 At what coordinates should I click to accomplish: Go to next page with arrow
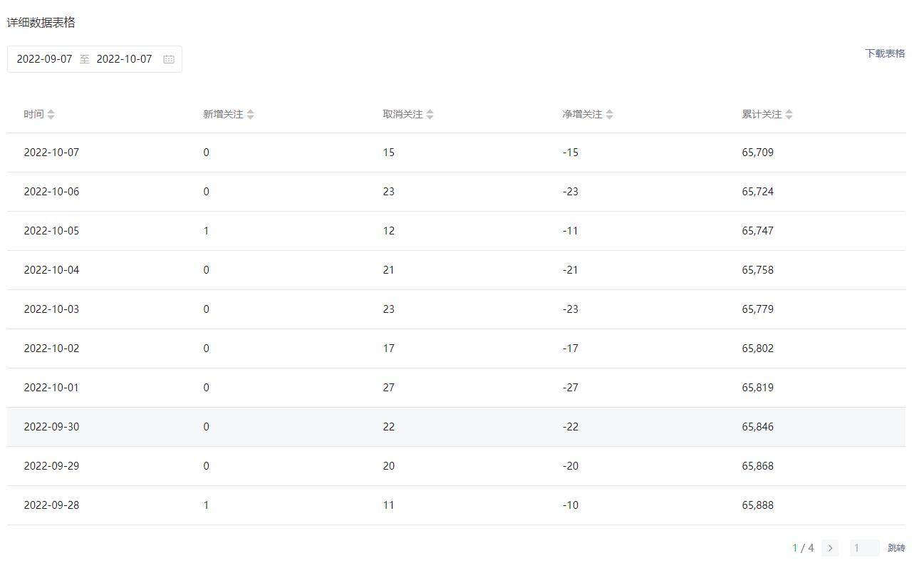tap(830, 548)
